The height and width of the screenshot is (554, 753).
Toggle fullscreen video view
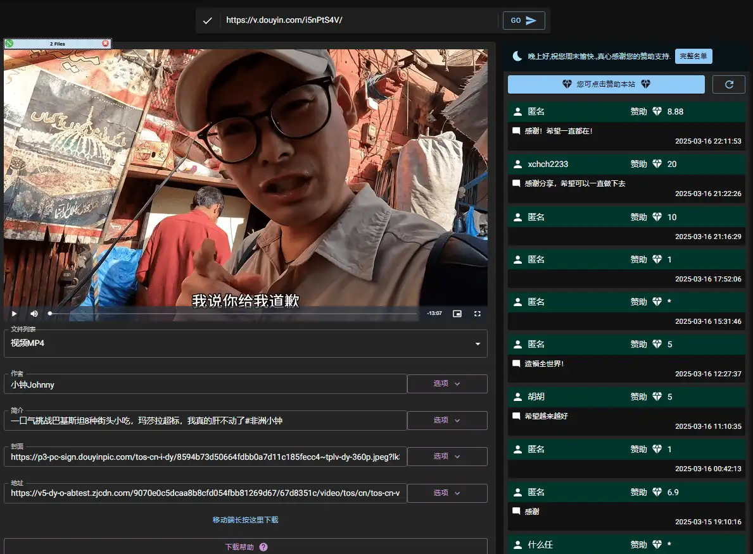coord(478,314)
